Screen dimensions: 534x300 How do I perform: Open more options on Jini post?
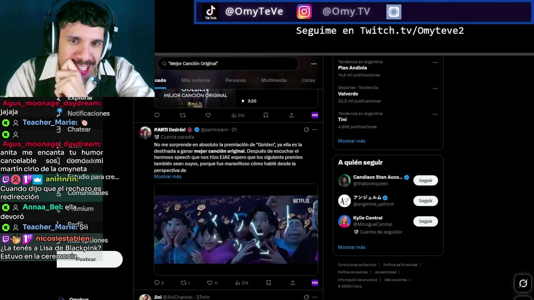(315, 297)
